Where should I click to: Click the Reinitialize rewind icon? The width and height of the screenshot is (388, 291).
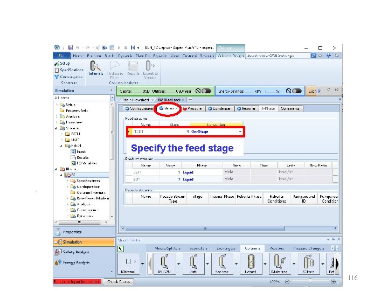click(133, 47)
